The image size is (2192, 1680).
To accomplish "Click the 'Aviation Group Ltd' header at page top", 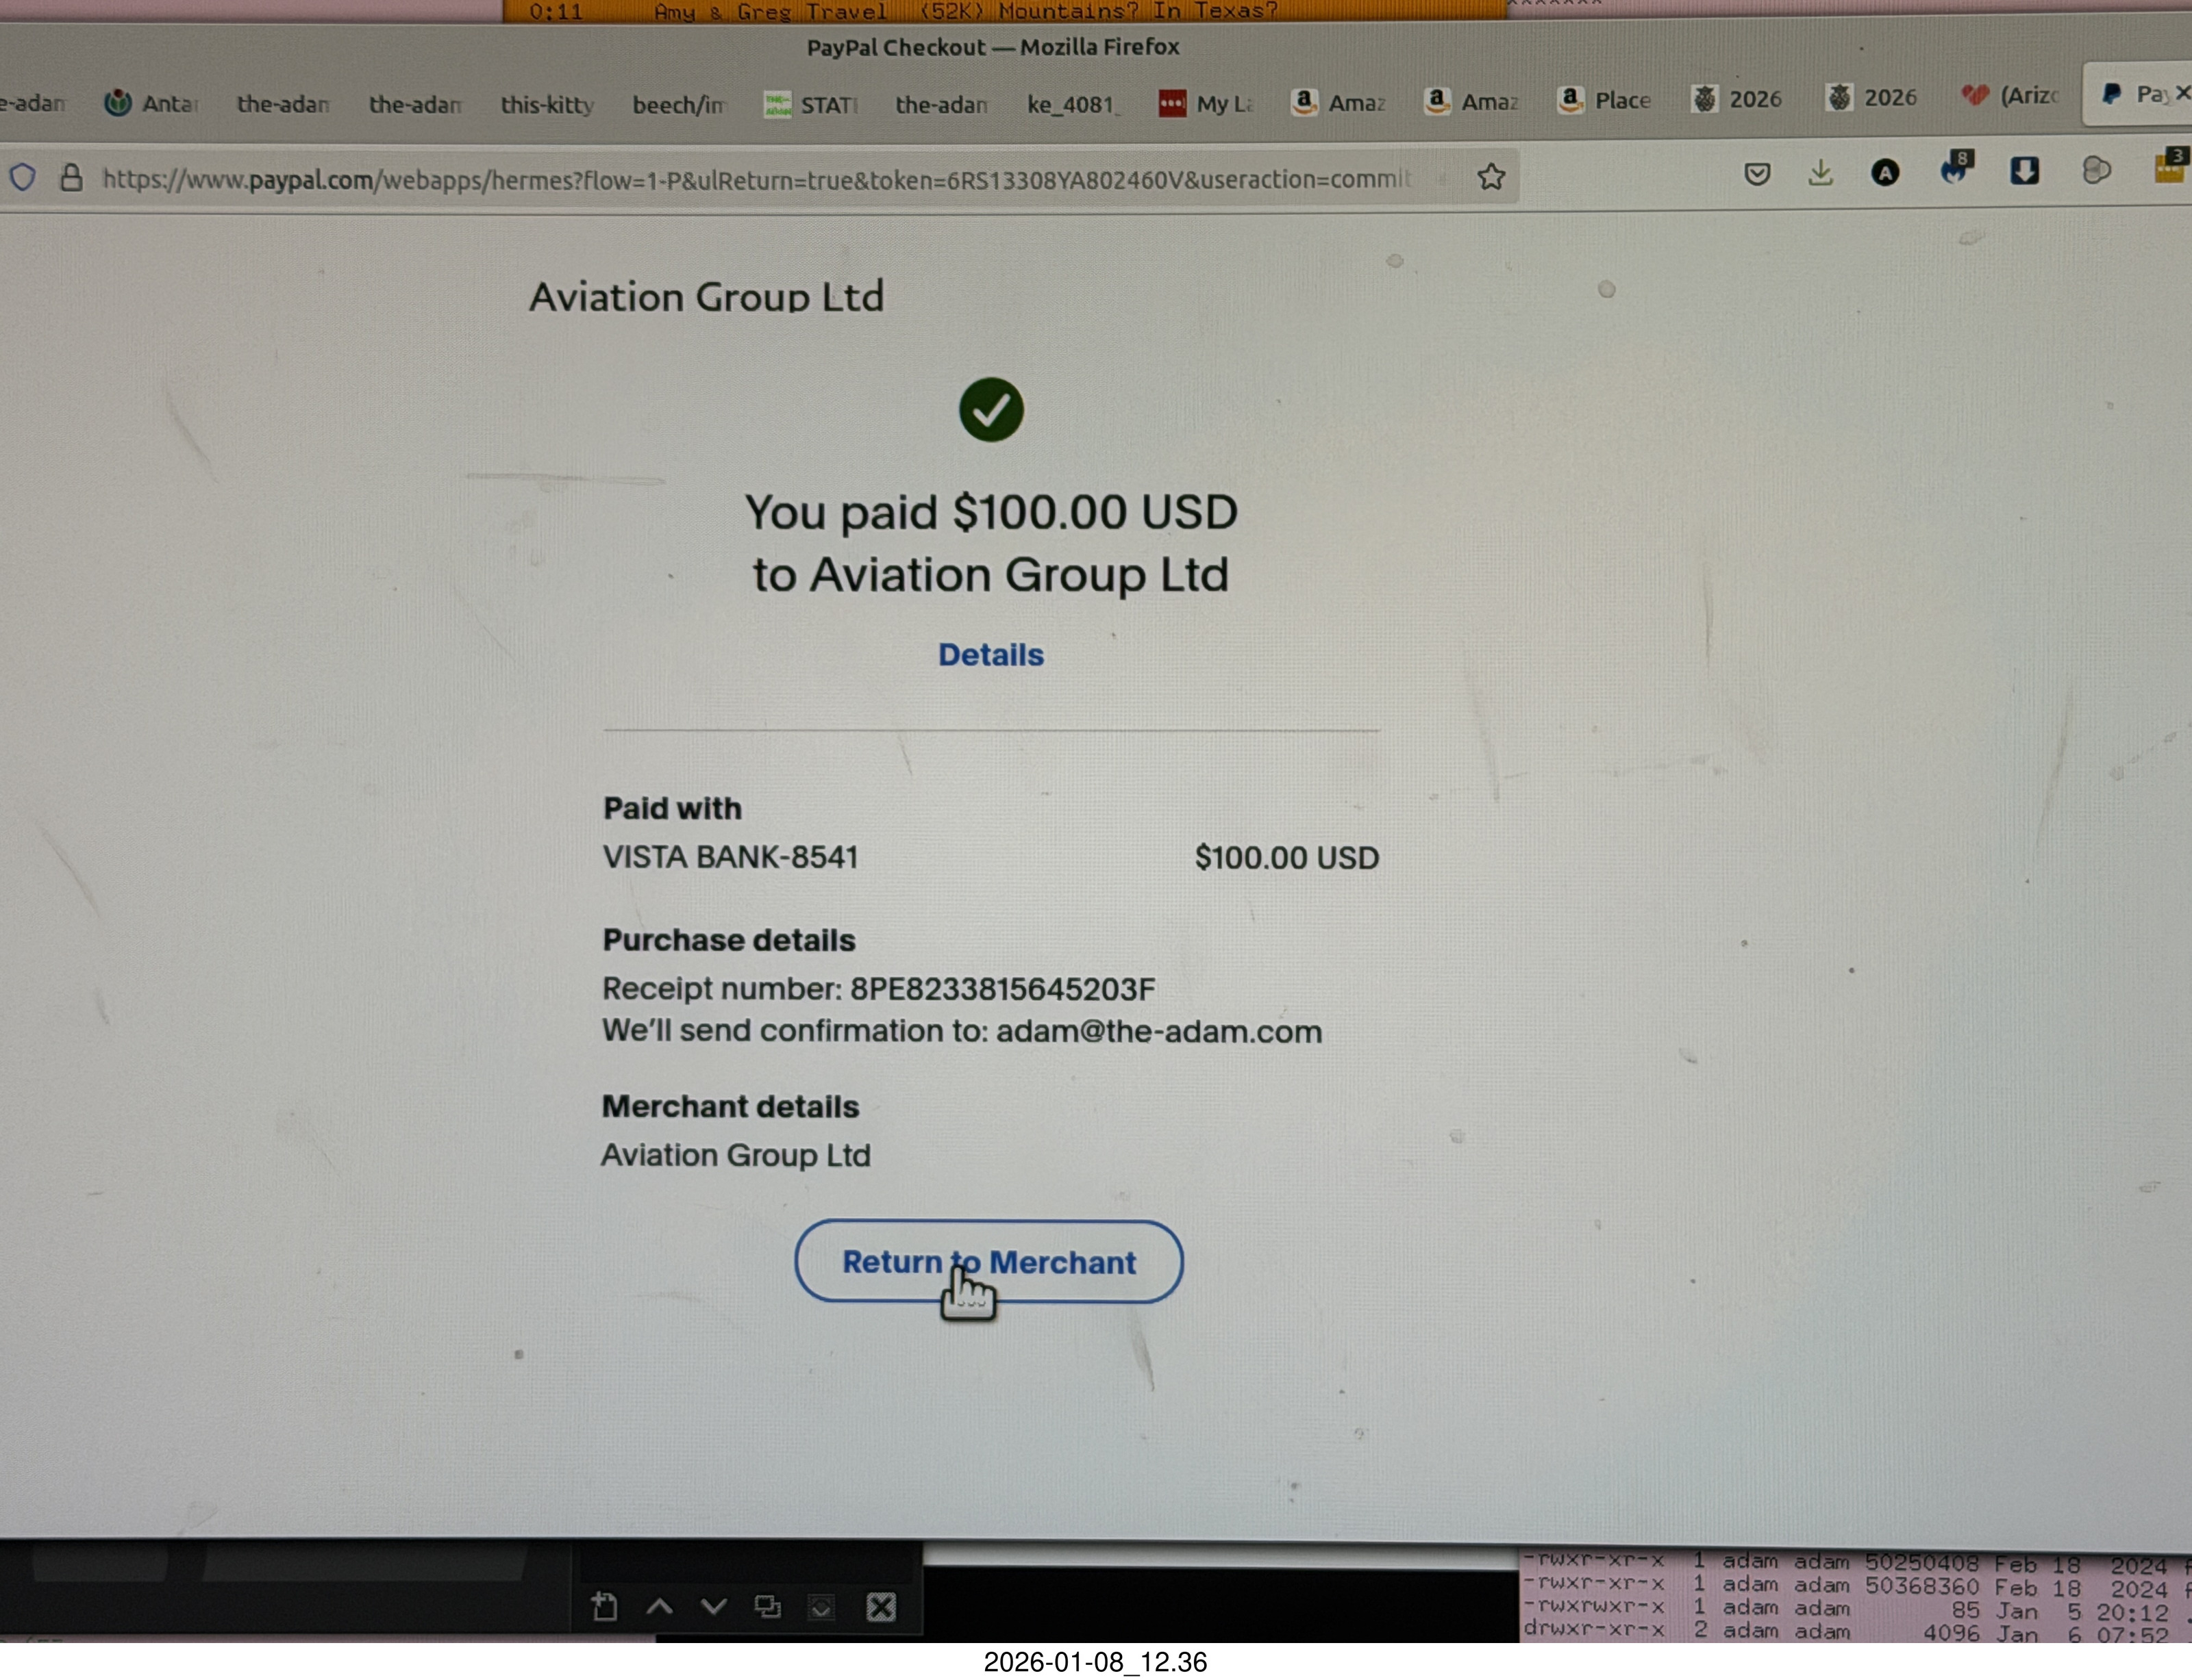I will click(x=706, y=297).
